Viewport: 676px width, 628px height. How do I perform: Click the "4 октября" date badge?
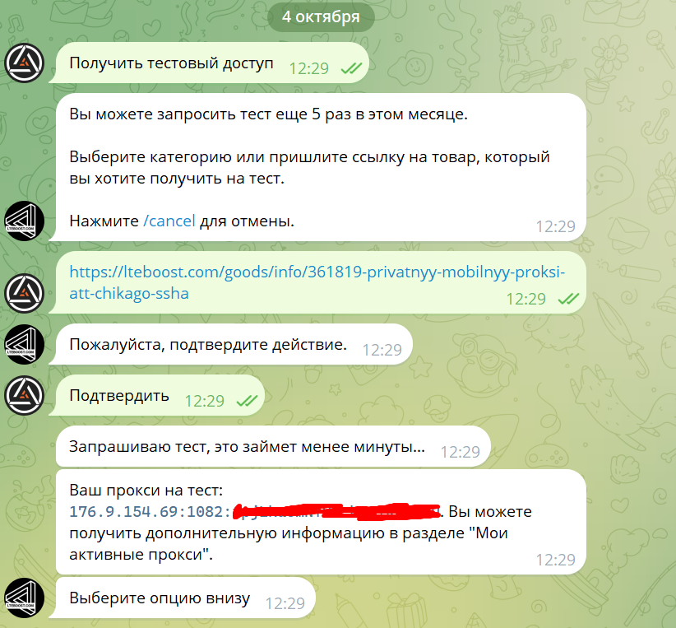tap(321, 16)
